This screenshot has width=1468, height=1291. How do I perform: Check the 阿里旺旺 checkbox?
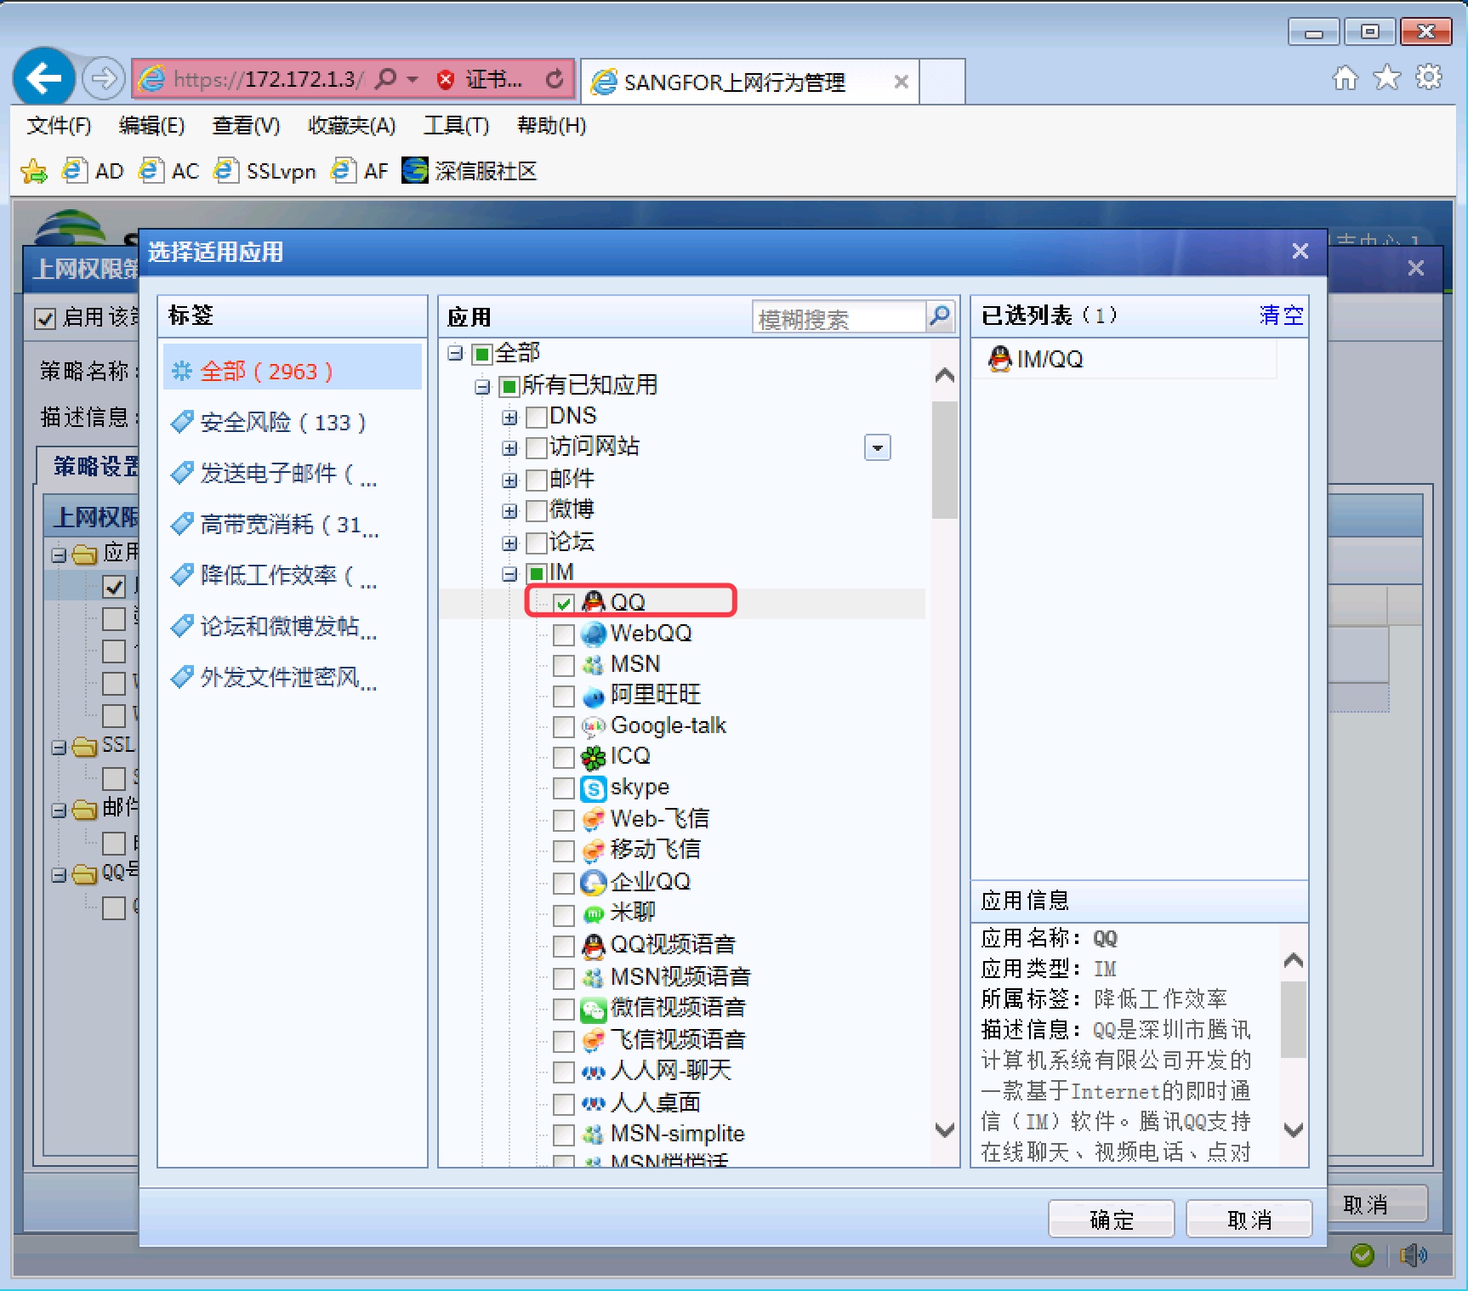[564, 697]
